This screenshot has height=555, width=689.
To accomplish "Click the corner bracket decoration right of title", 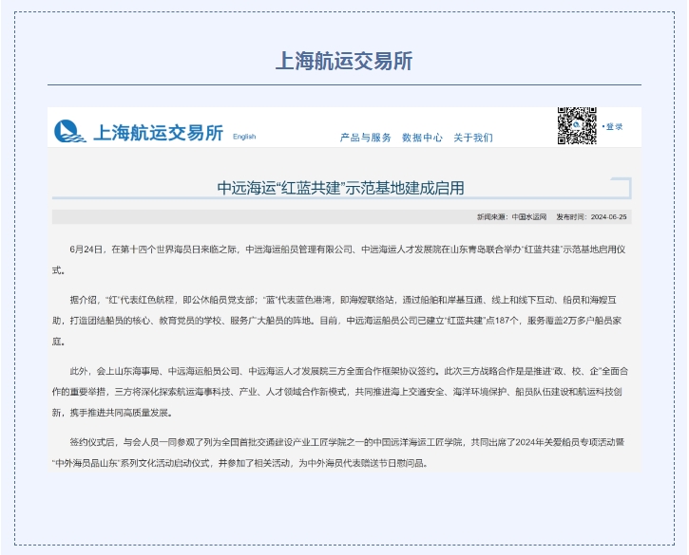I will pyautogui.click(x=622, y=188).
